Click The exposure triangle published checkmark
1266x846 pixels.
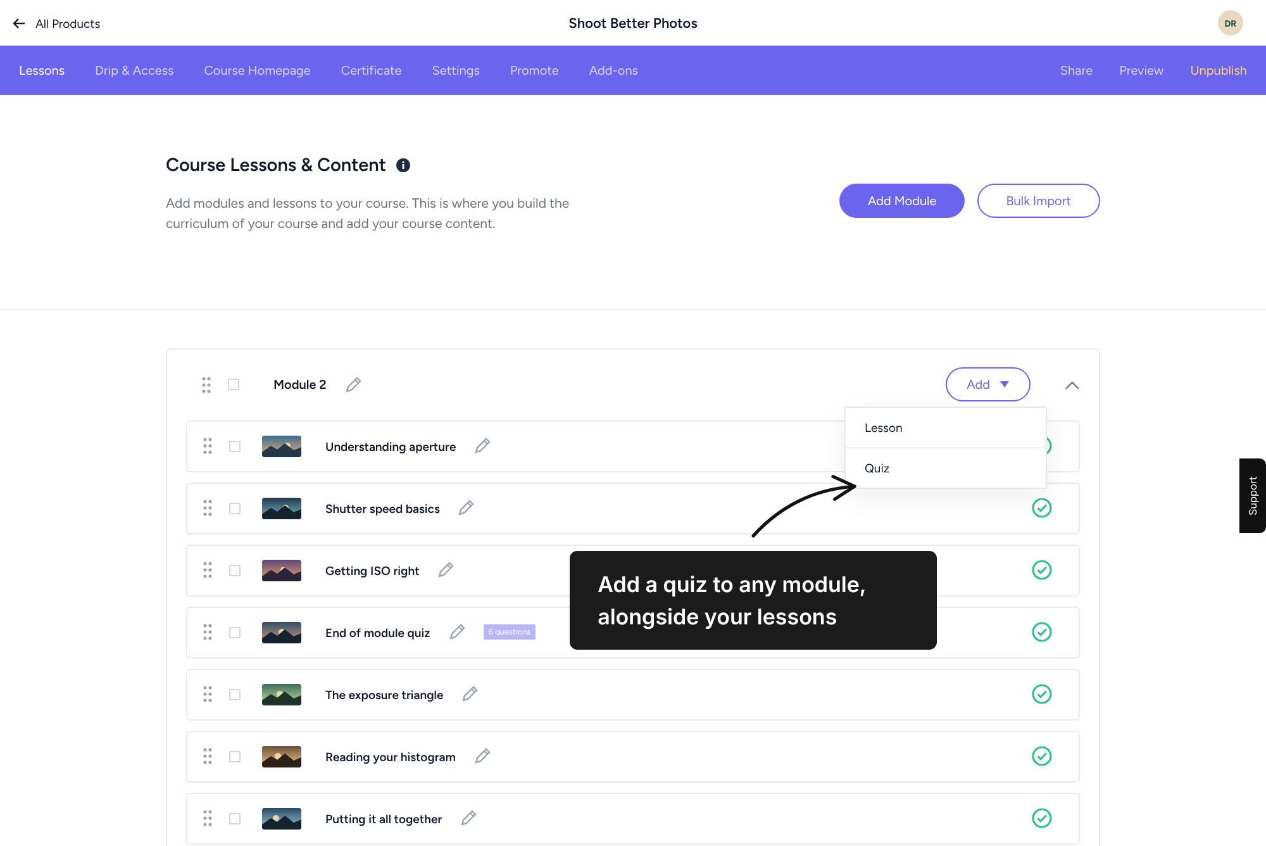pyautogui.click(x=1042, y=694)
